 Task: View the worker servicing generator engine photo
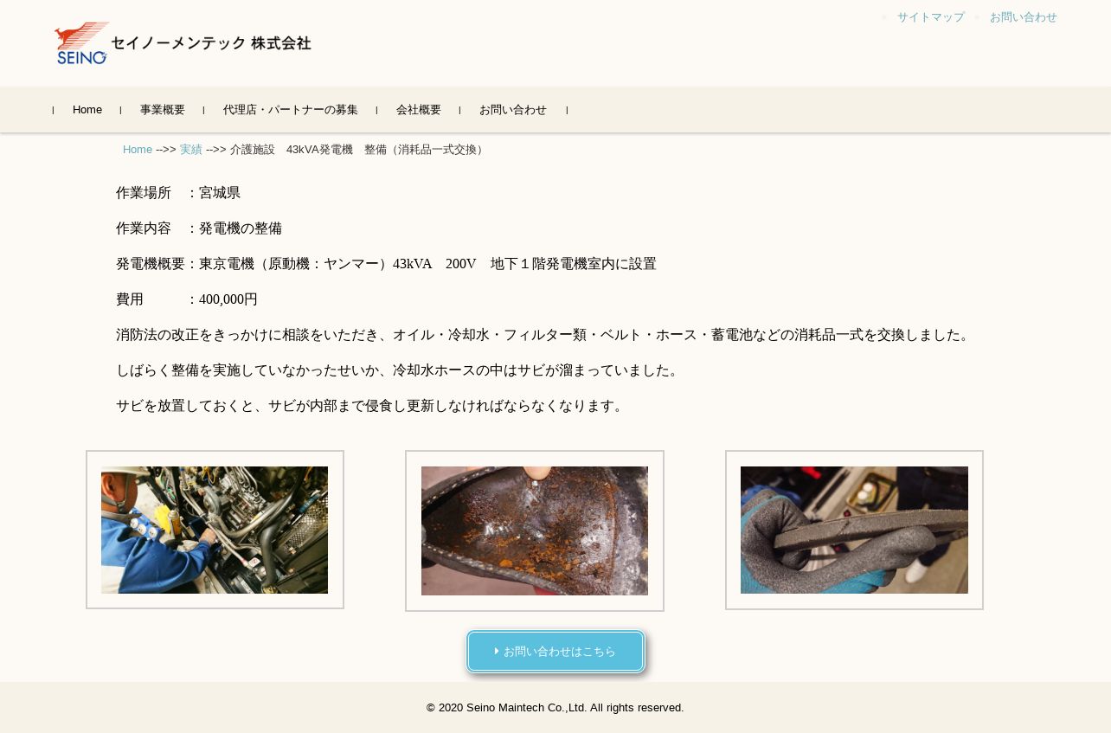(215, 530)
